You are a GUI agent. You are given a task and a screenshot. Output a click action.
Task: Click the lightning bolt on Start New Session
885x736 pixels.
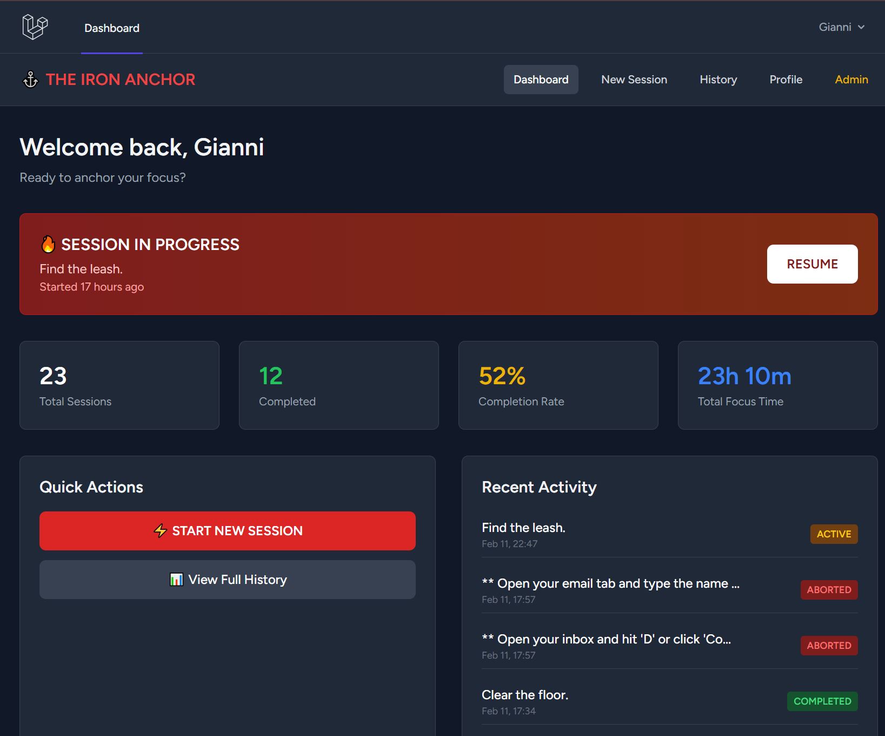click(x=160, y=531)
